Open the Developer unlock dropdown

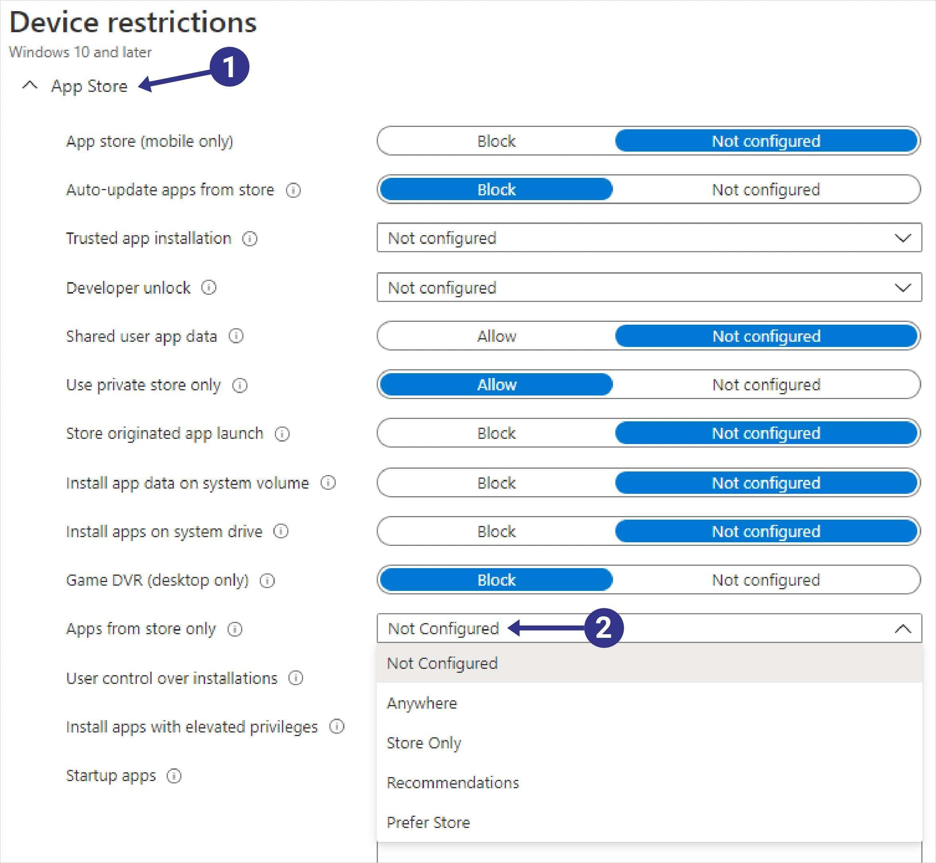(x=649, y=288)
